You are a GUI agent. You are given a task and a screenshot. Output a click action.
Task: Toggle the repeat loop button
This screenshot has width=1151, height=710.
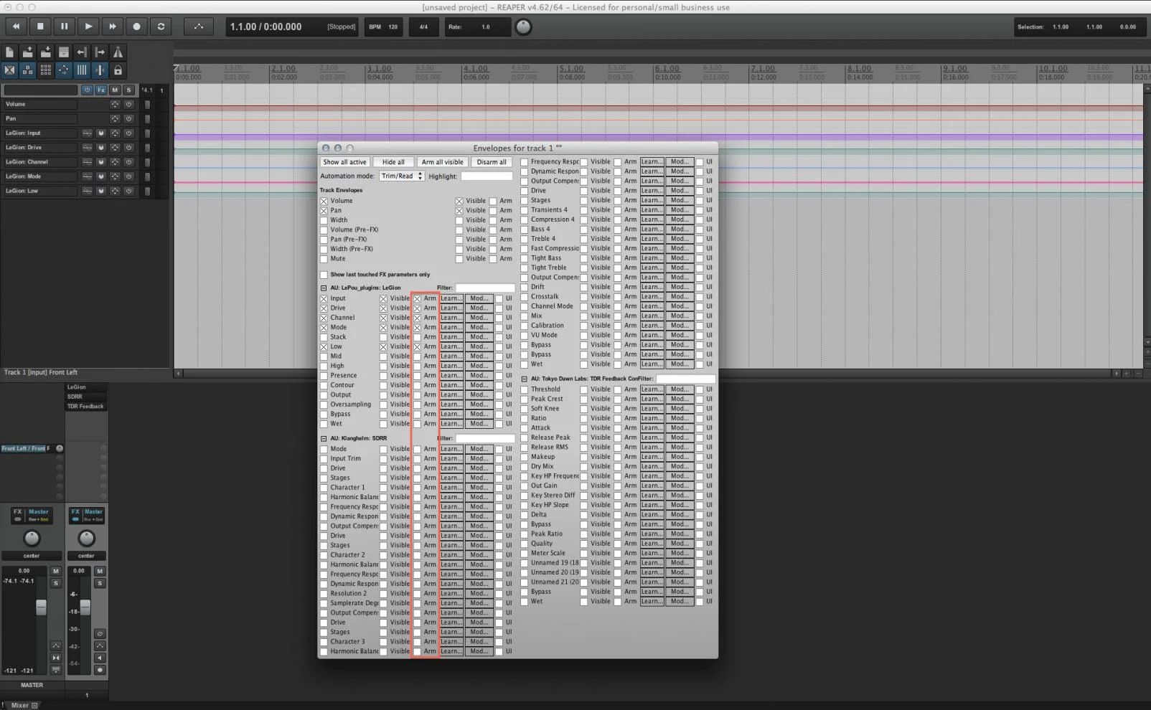point(161,27)
